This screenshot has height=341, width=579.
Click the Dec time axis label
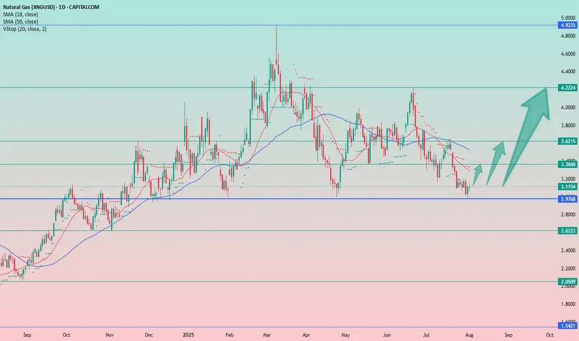pyautogui.click(x=149, y=335)
